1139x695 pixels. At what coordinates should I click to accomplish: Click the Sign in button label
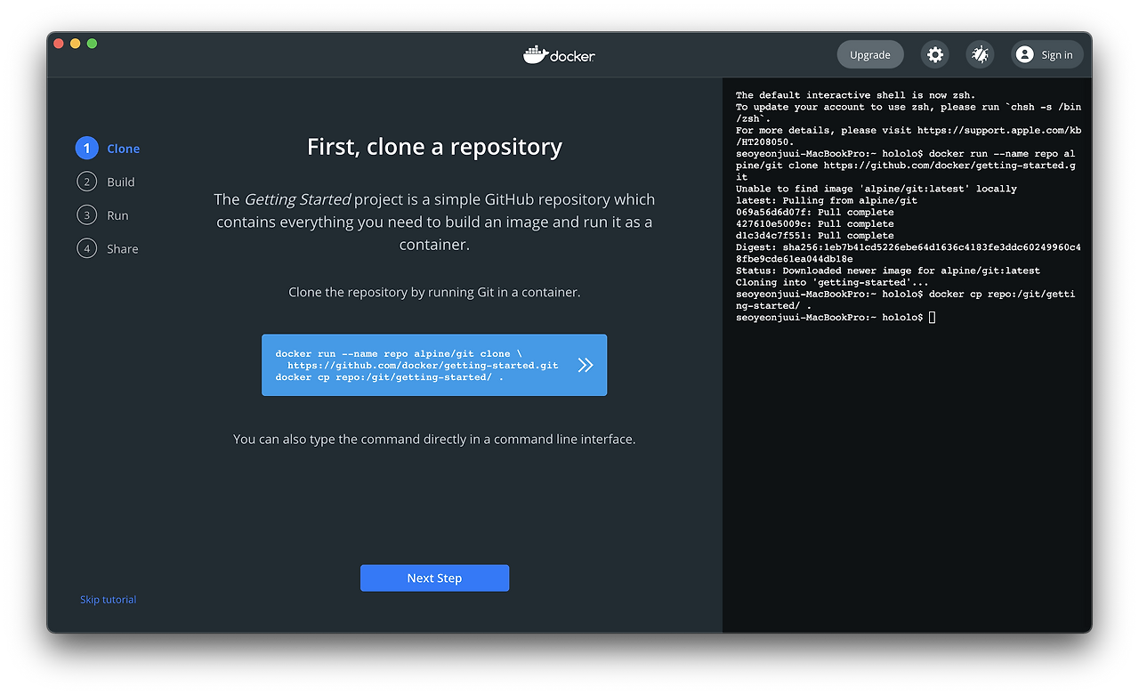(1057, 54)
